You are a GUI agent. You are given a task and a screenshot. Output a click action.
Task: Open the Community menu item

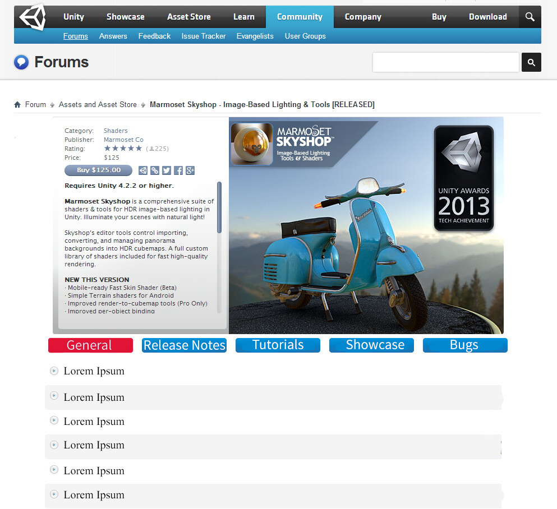tap(300, 17)
